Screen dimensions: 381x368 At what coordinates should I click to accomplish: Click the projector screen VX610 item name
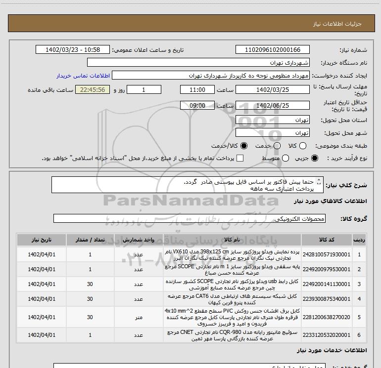click(x=232, y=255)
